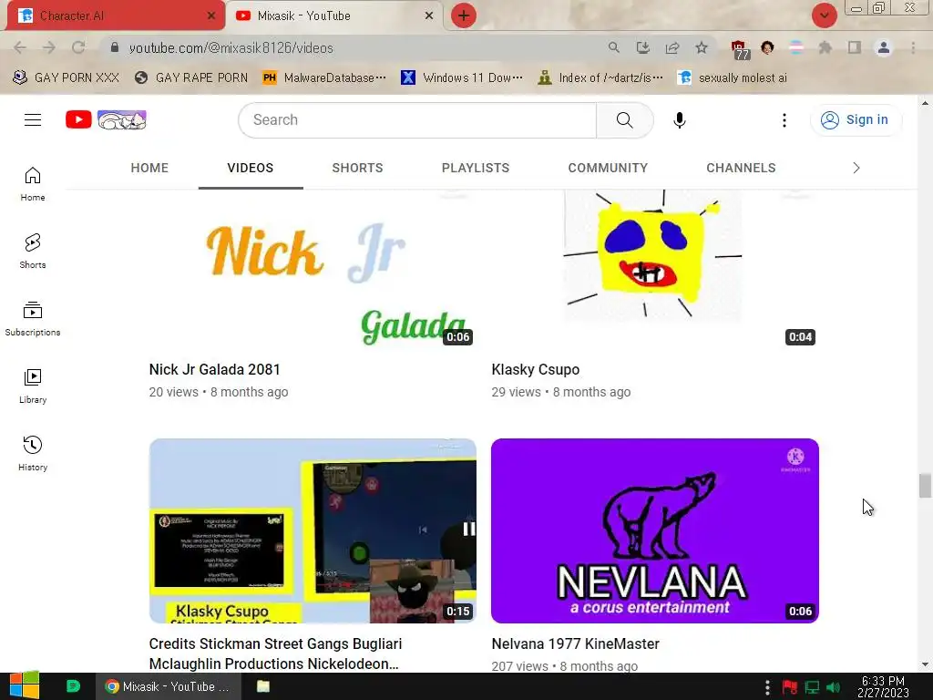Switch to the Character.AI tab

pos(116,15)
